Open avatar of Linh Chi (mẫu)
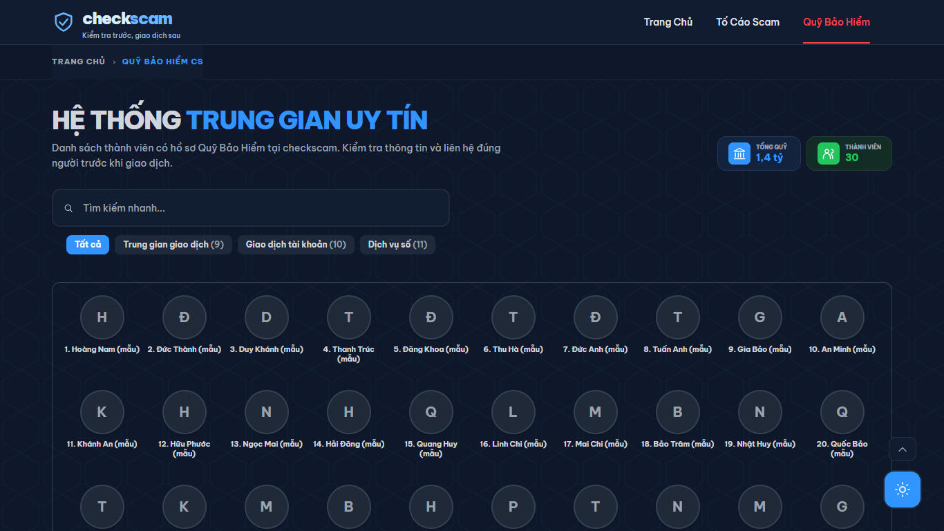The image size is (944, 531). tap(513, 412)
